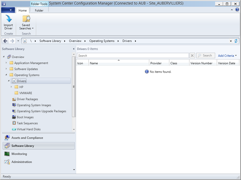
Task: Click the HP folder icon
Action: [x=16, y=87]
